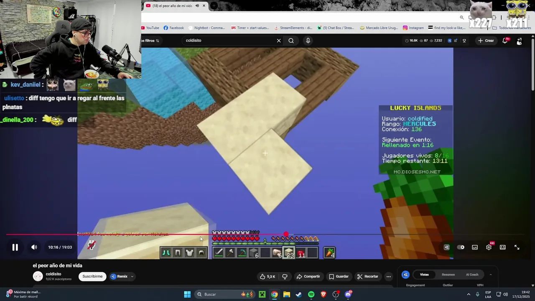535x301 pixels.
Task: Open Spotify from the taskbar
Action: pyautogui.click(x=311, y=294)
